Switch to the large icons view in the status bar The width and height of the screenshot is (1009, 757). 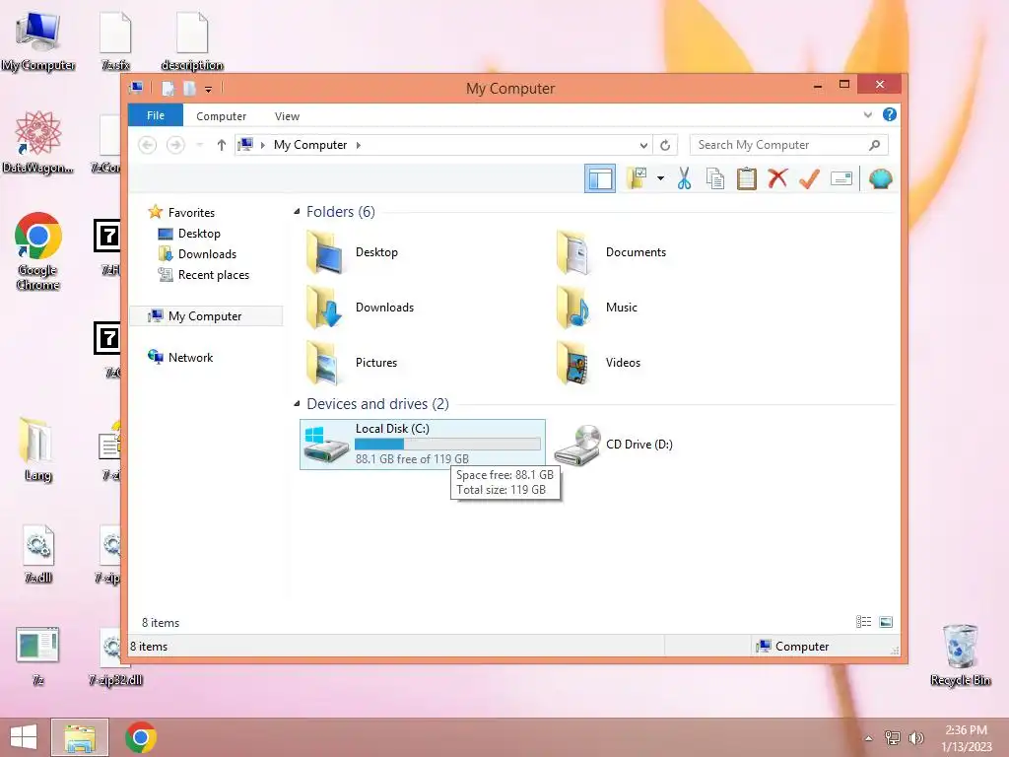tap(886, 622)
